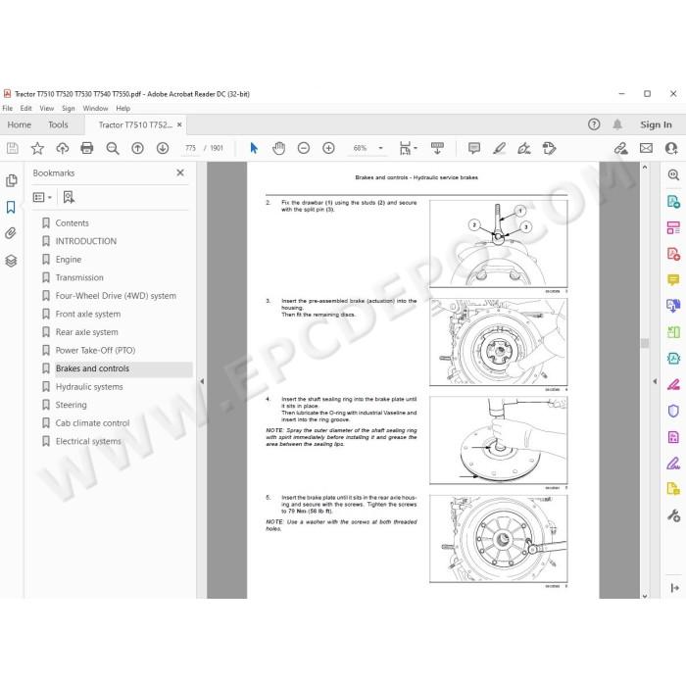Open the bookmark options dropdown menu

click(x=42, y=197)
